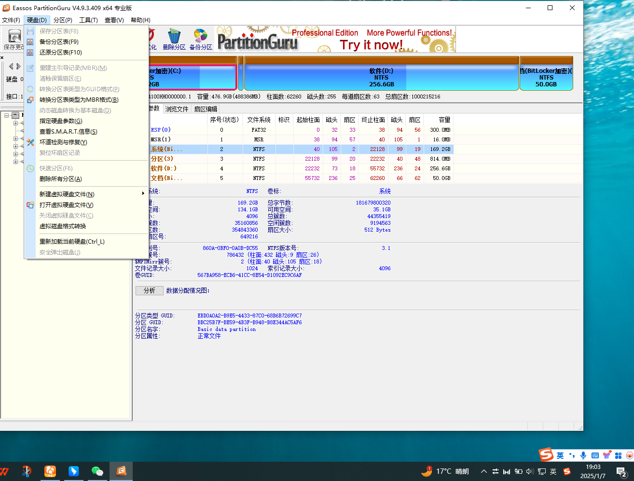Open the 帮助(H) menu
The image size is (634, 481).
(x=140, y=20)
